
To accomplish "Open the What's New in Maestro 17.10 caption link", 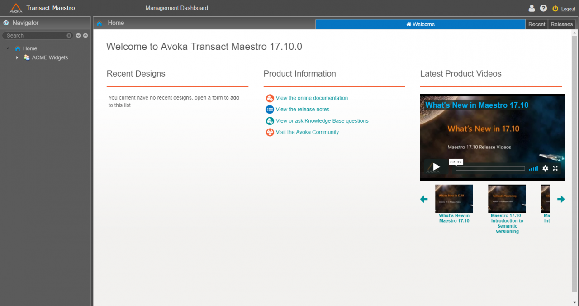I will coord(454,218).
